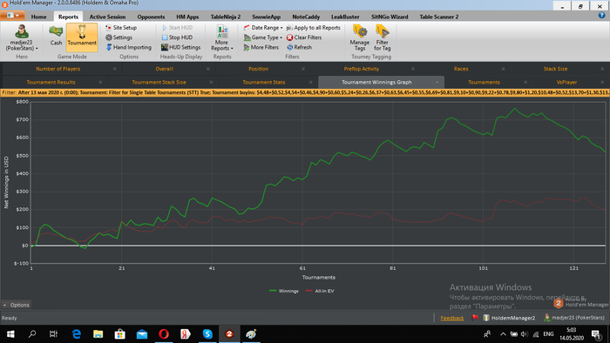610x343 pixels.
Task: Open the TableNinja 2 tab
Action: [x=226, y=17]
